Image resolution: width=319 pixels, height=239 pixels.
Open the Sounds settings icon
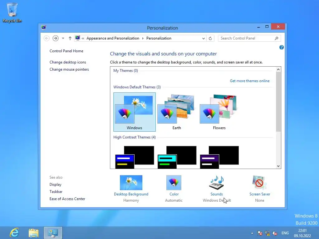coord(217,182)
